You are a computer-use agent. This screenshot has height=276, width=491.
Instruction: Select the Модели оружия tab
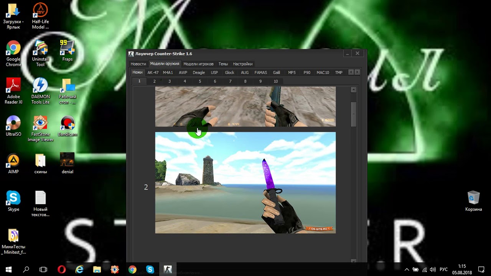pyautogui.click(x=165, y=64)
